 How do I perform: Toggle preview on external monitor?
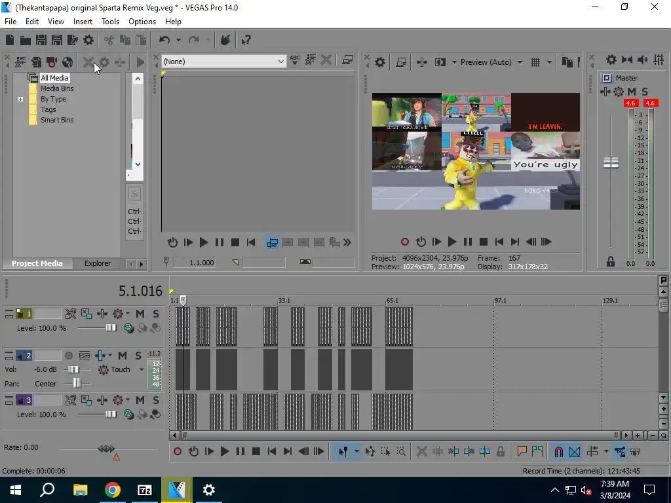[x=401, y=62]
